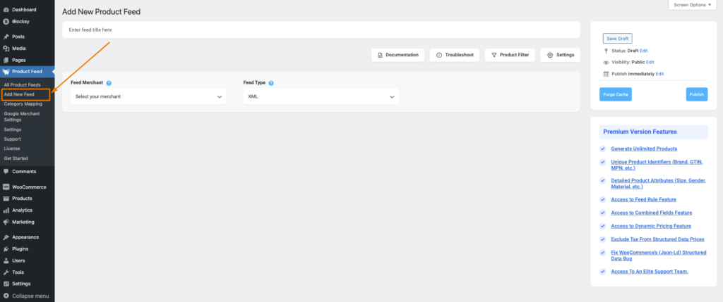Open Category Mapping submenu item
This screenshot has width=723, height=302.
tap(23, 104)
